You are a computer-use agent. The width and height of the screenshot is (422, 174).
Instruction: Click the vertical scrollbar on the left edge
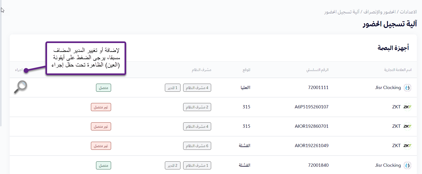pos(1,67)
